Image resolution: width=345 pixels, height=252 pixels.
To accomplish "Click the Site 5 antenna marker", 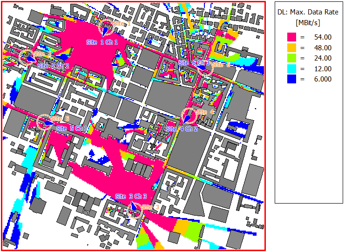I will click(45, 122).
